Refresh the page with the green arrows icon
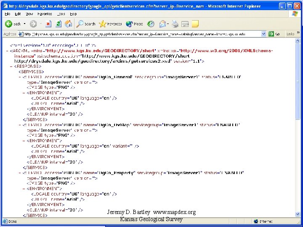This screenshot has width=303, height=227. [x=58, y=24]
